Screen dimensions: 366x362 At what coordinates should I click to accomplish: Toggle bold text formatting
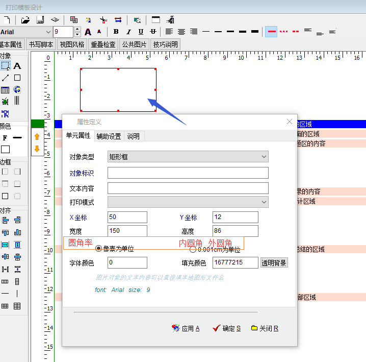[116, 32]
